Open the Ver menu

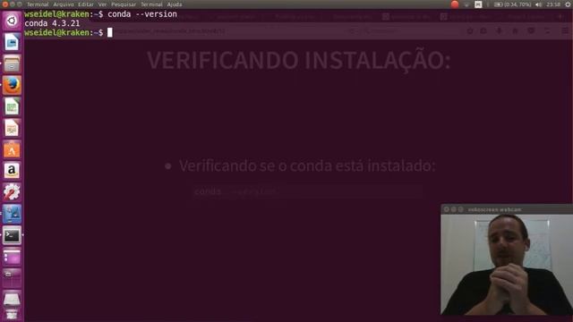pyautogui.click(x=102, y=4)
